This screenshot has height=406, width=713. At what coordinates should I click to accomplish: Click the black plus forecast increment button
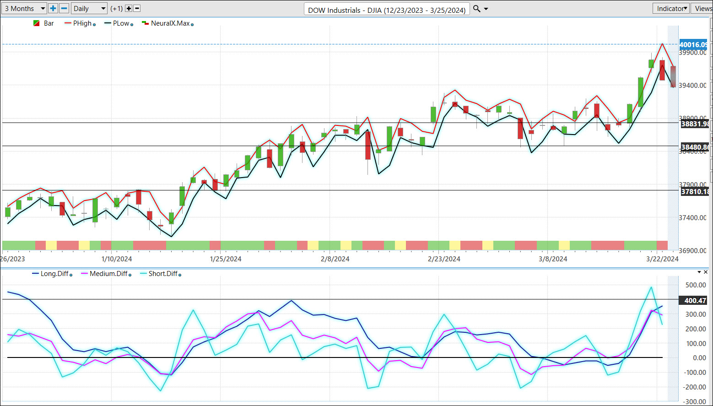click(129, 9)
